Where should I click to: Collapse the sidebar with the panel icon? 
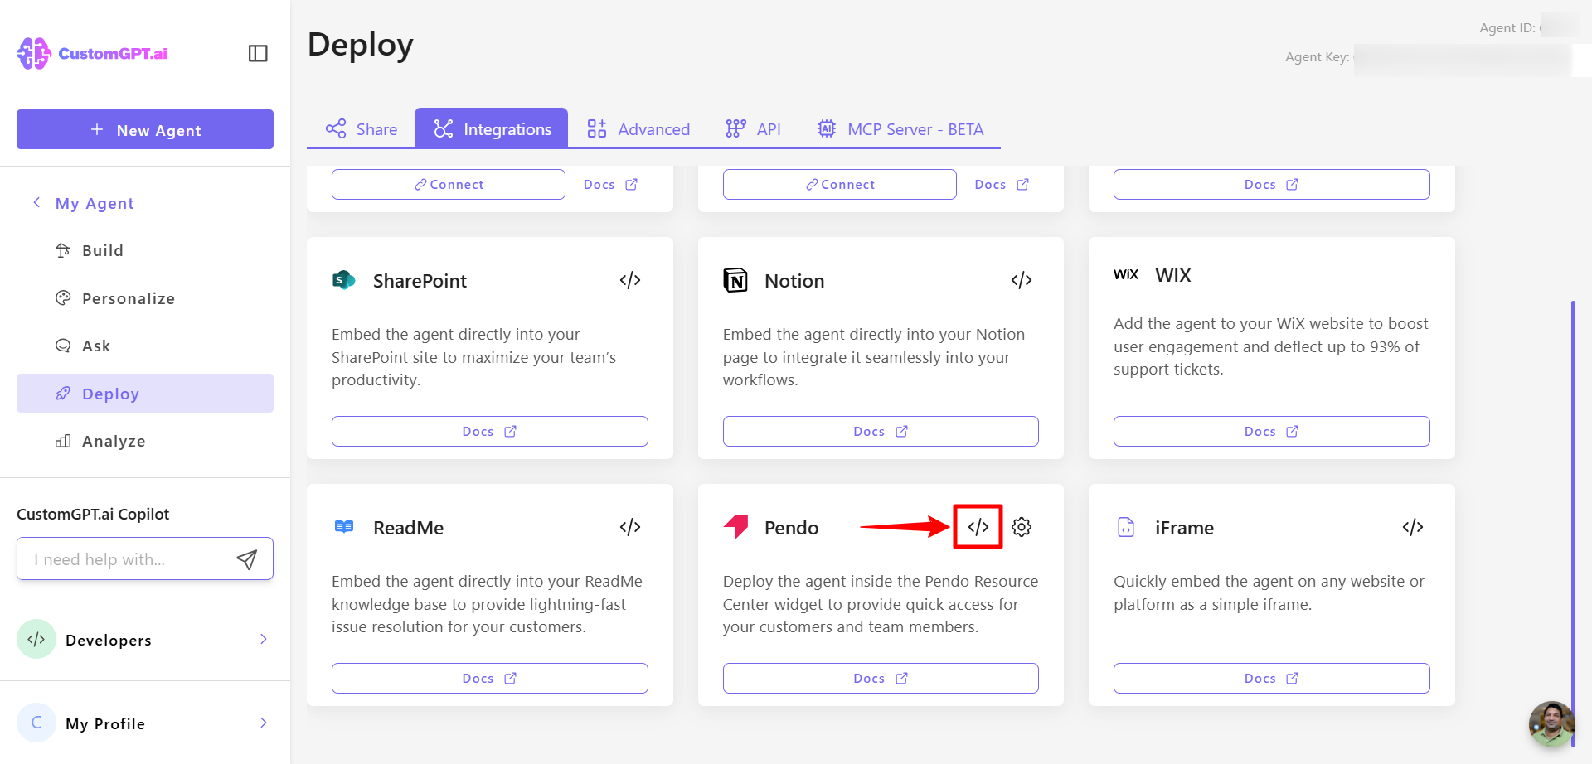pos(258,53)
